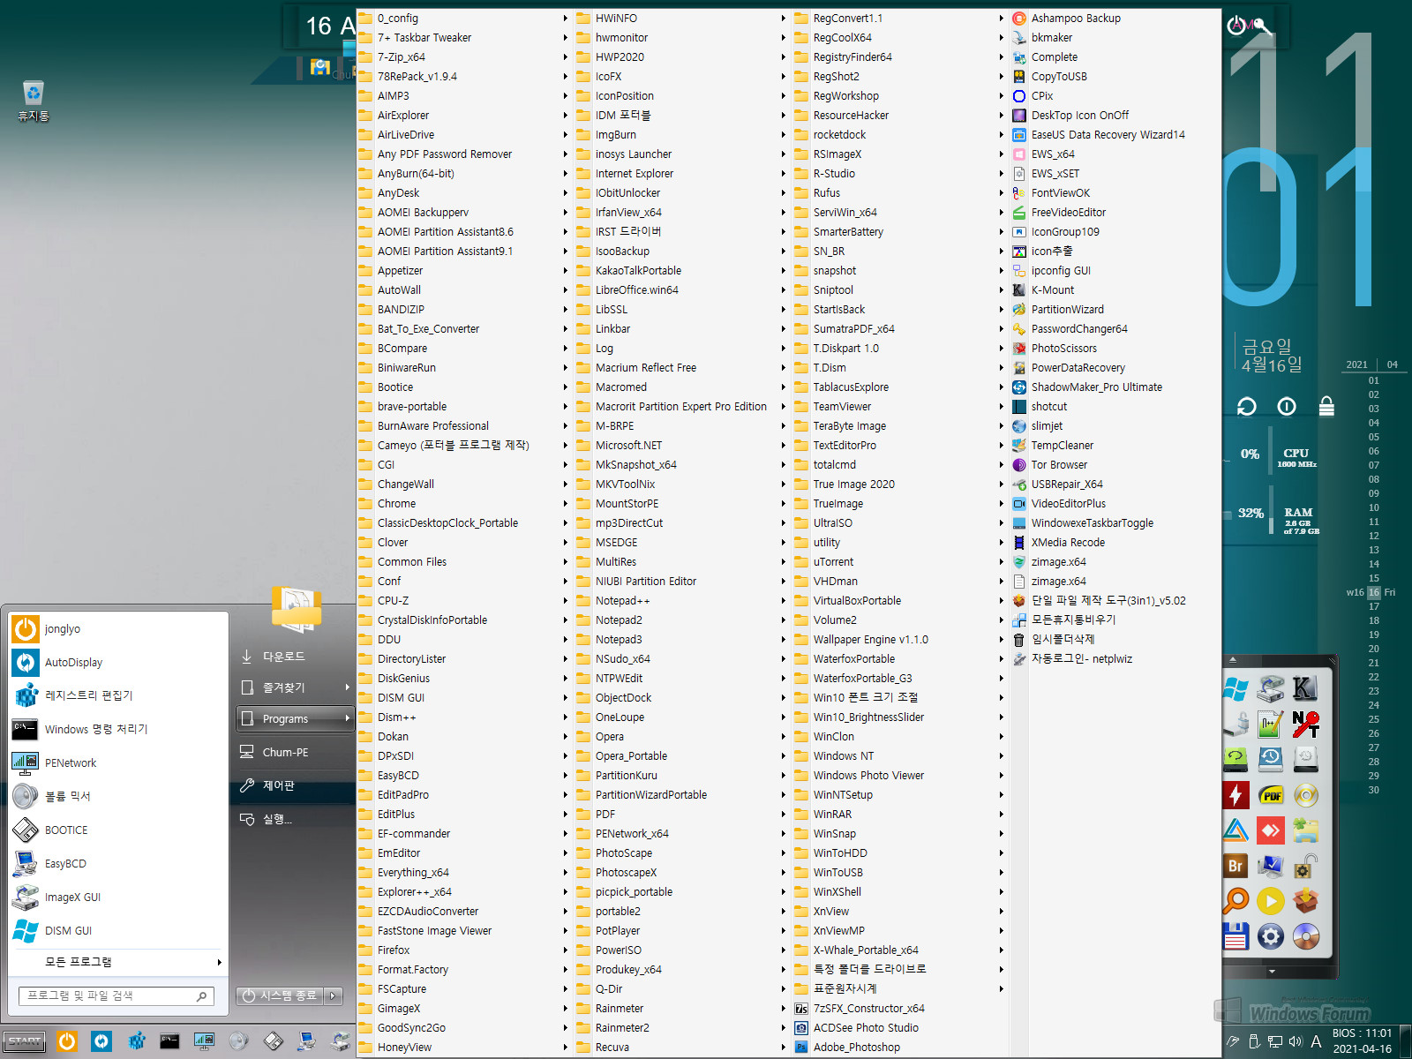Click the yellow PotPlayer play icon

1271,901
